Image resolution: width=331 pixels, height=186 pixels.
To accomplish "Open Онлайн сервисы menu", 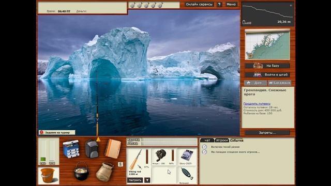I will point(199,4).
